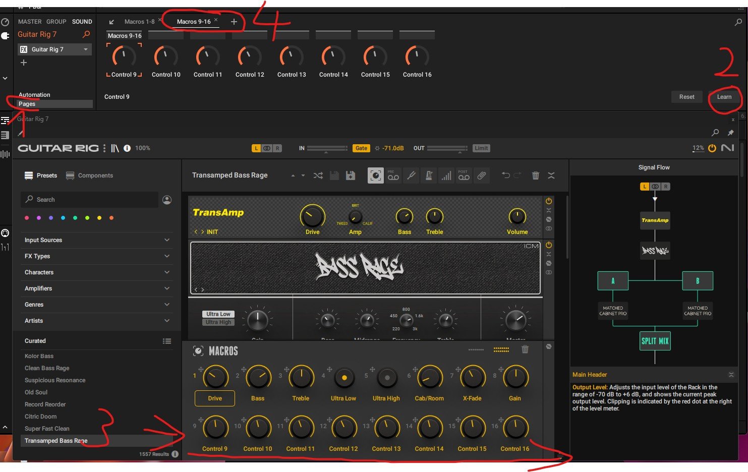Toggle the Macros view toolbar icon
Viewport: 748px width, 472px height.
point(375,175)
